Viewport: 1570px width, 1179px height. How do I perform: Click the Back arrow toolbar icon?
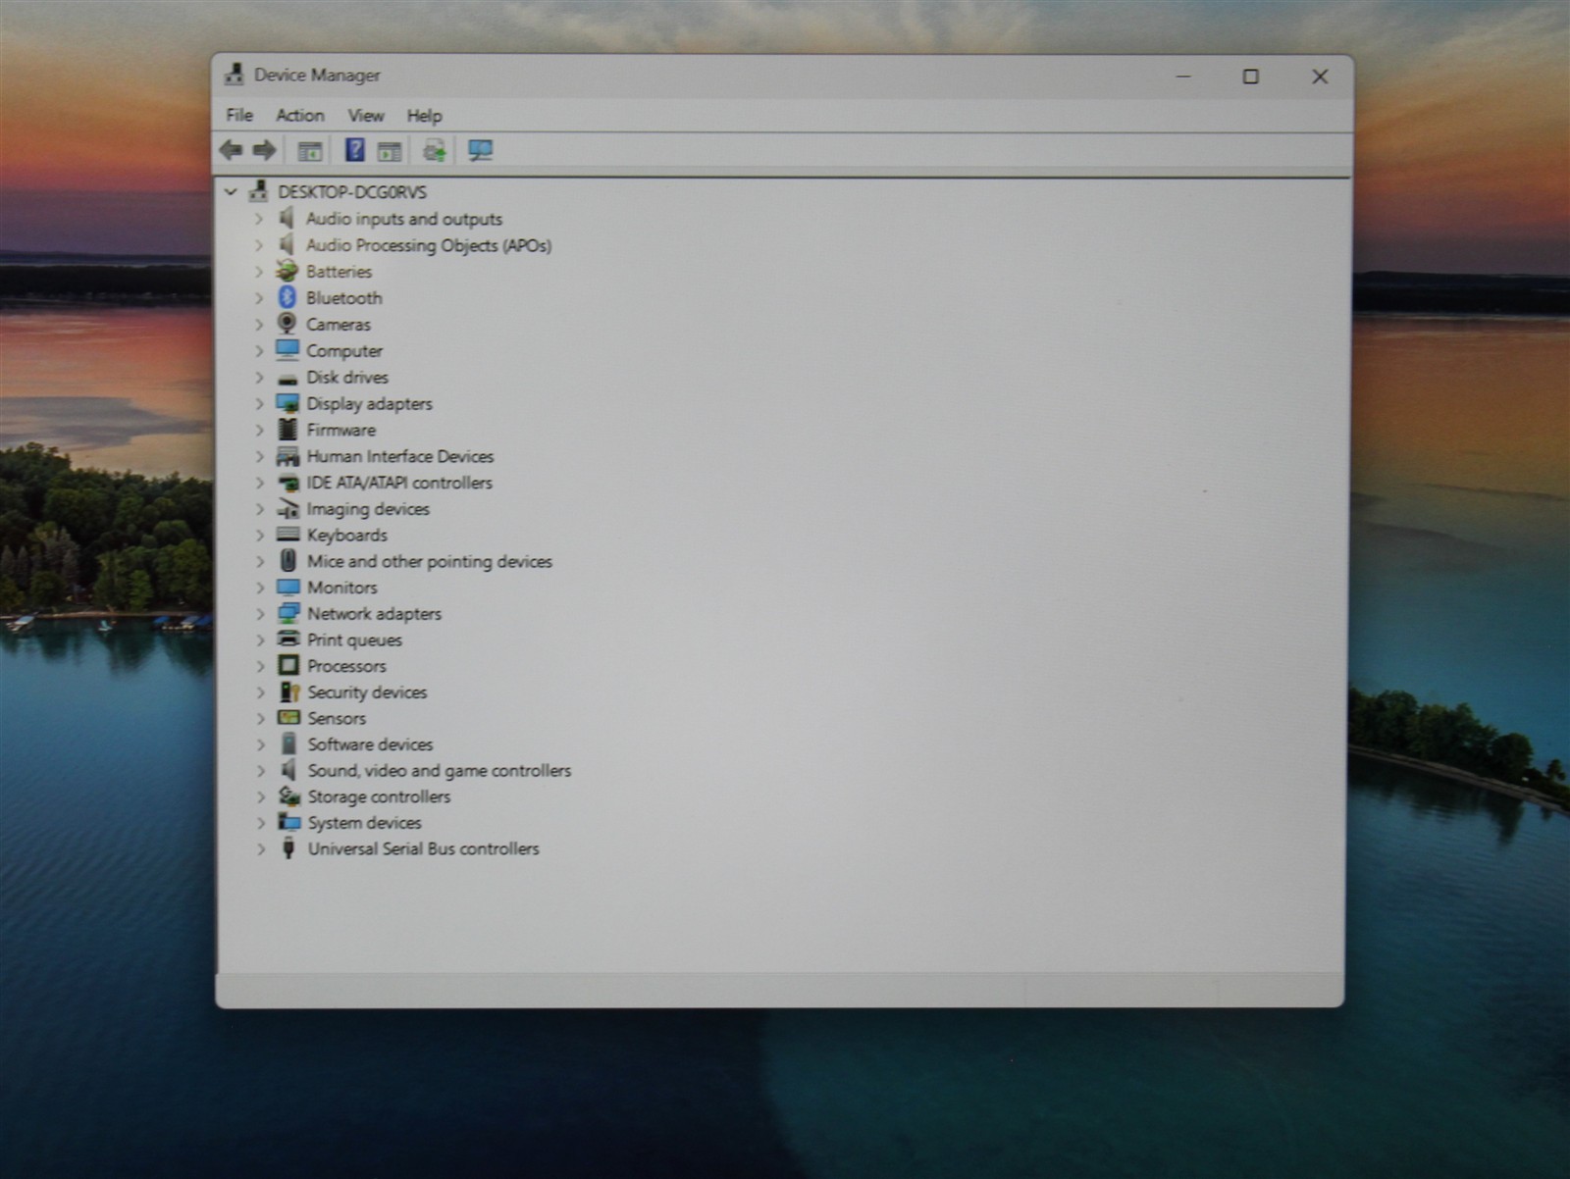pos(232,150)
